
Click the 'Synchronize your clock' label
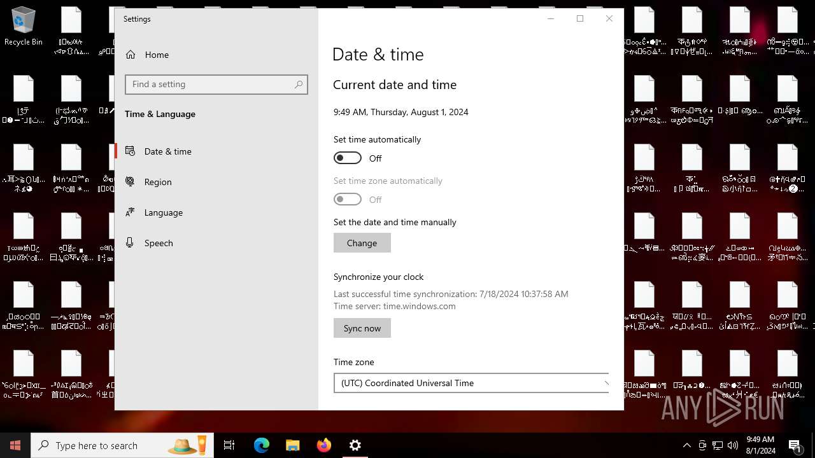[379, 277]
